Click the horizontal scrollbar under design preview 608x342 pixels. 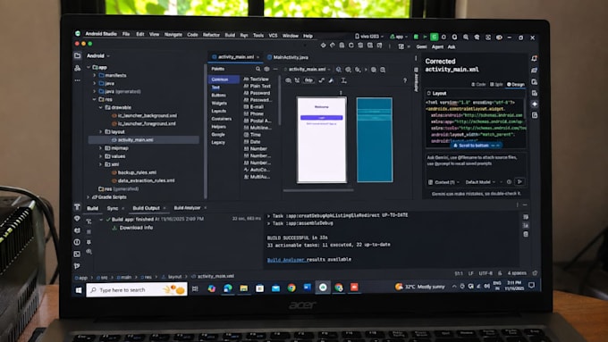(x=318, y=190)
